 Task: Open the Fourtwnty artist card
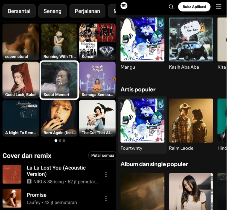(142, 124)
